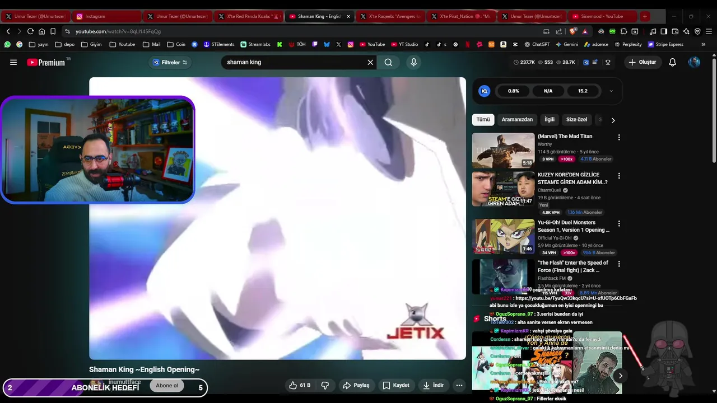Open Netflix bookmark icon
This screenshot has height=403, width=717.
467,44
